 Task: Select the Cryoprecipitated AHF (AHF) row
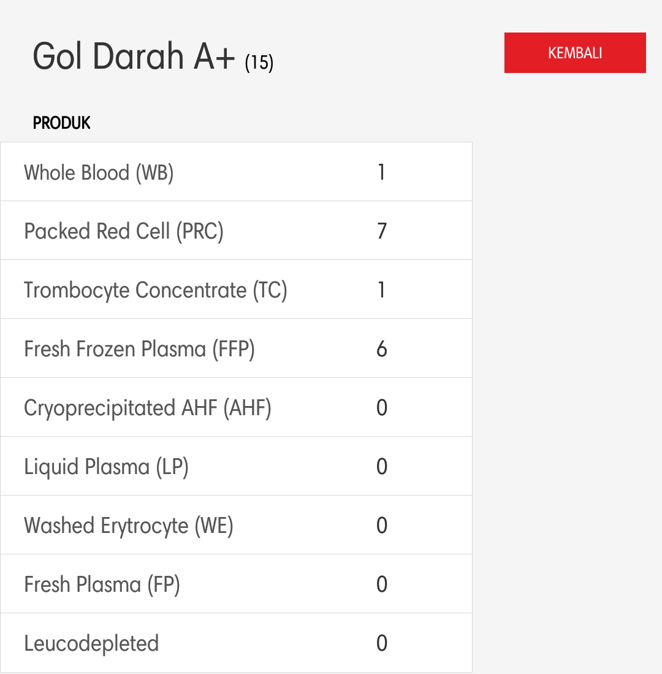(x=236, y=407)
